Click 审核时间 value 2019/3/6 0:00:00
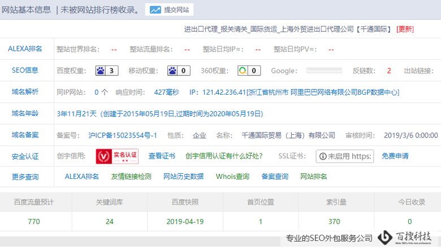The height and width of the screenshot is (250, 441). (x=410, y=135)
